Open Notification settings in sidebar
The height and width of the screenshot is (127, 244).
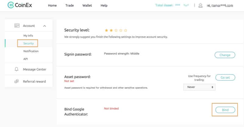31,51
